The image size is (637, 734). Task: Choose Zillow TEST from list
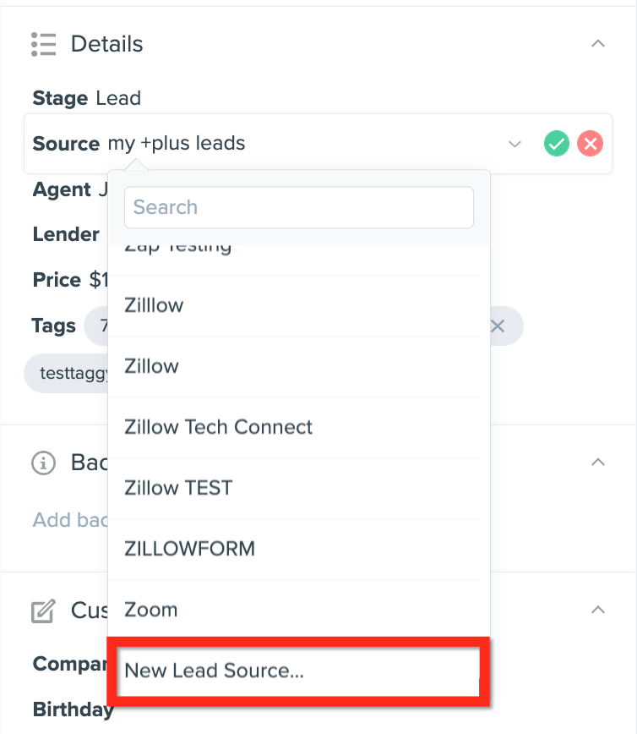(x=299, y=488)
